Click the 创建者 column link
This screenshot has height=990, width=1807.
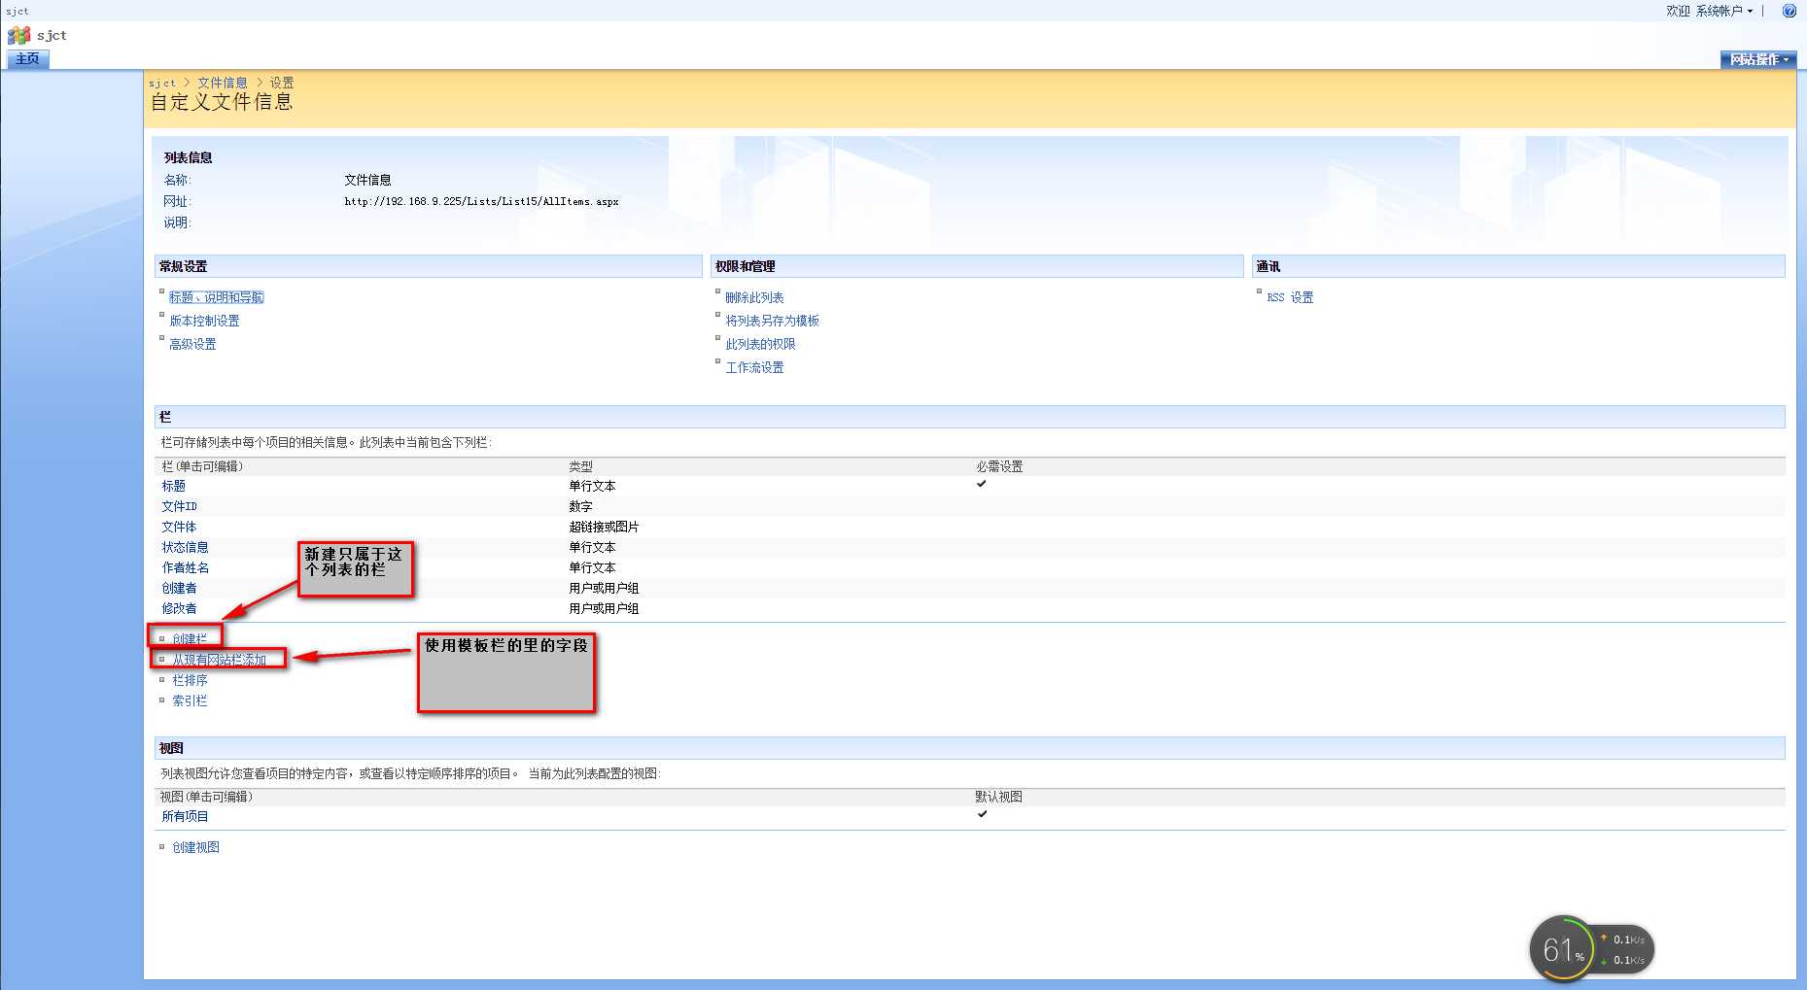(179, 588)
